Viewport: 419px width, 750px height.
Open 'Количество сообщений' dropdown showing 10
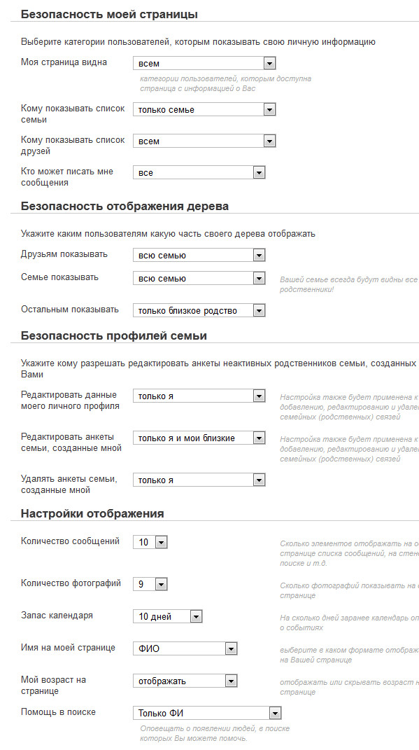pyautogui.click(x=150, y=543)
